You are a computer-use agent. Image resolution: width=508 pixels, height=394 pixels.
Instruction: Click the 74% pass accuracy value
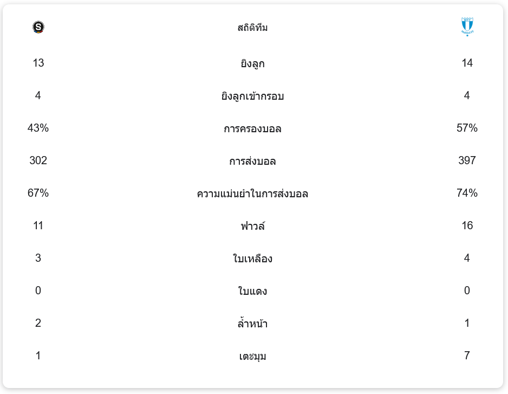click(x=467, y=193)
